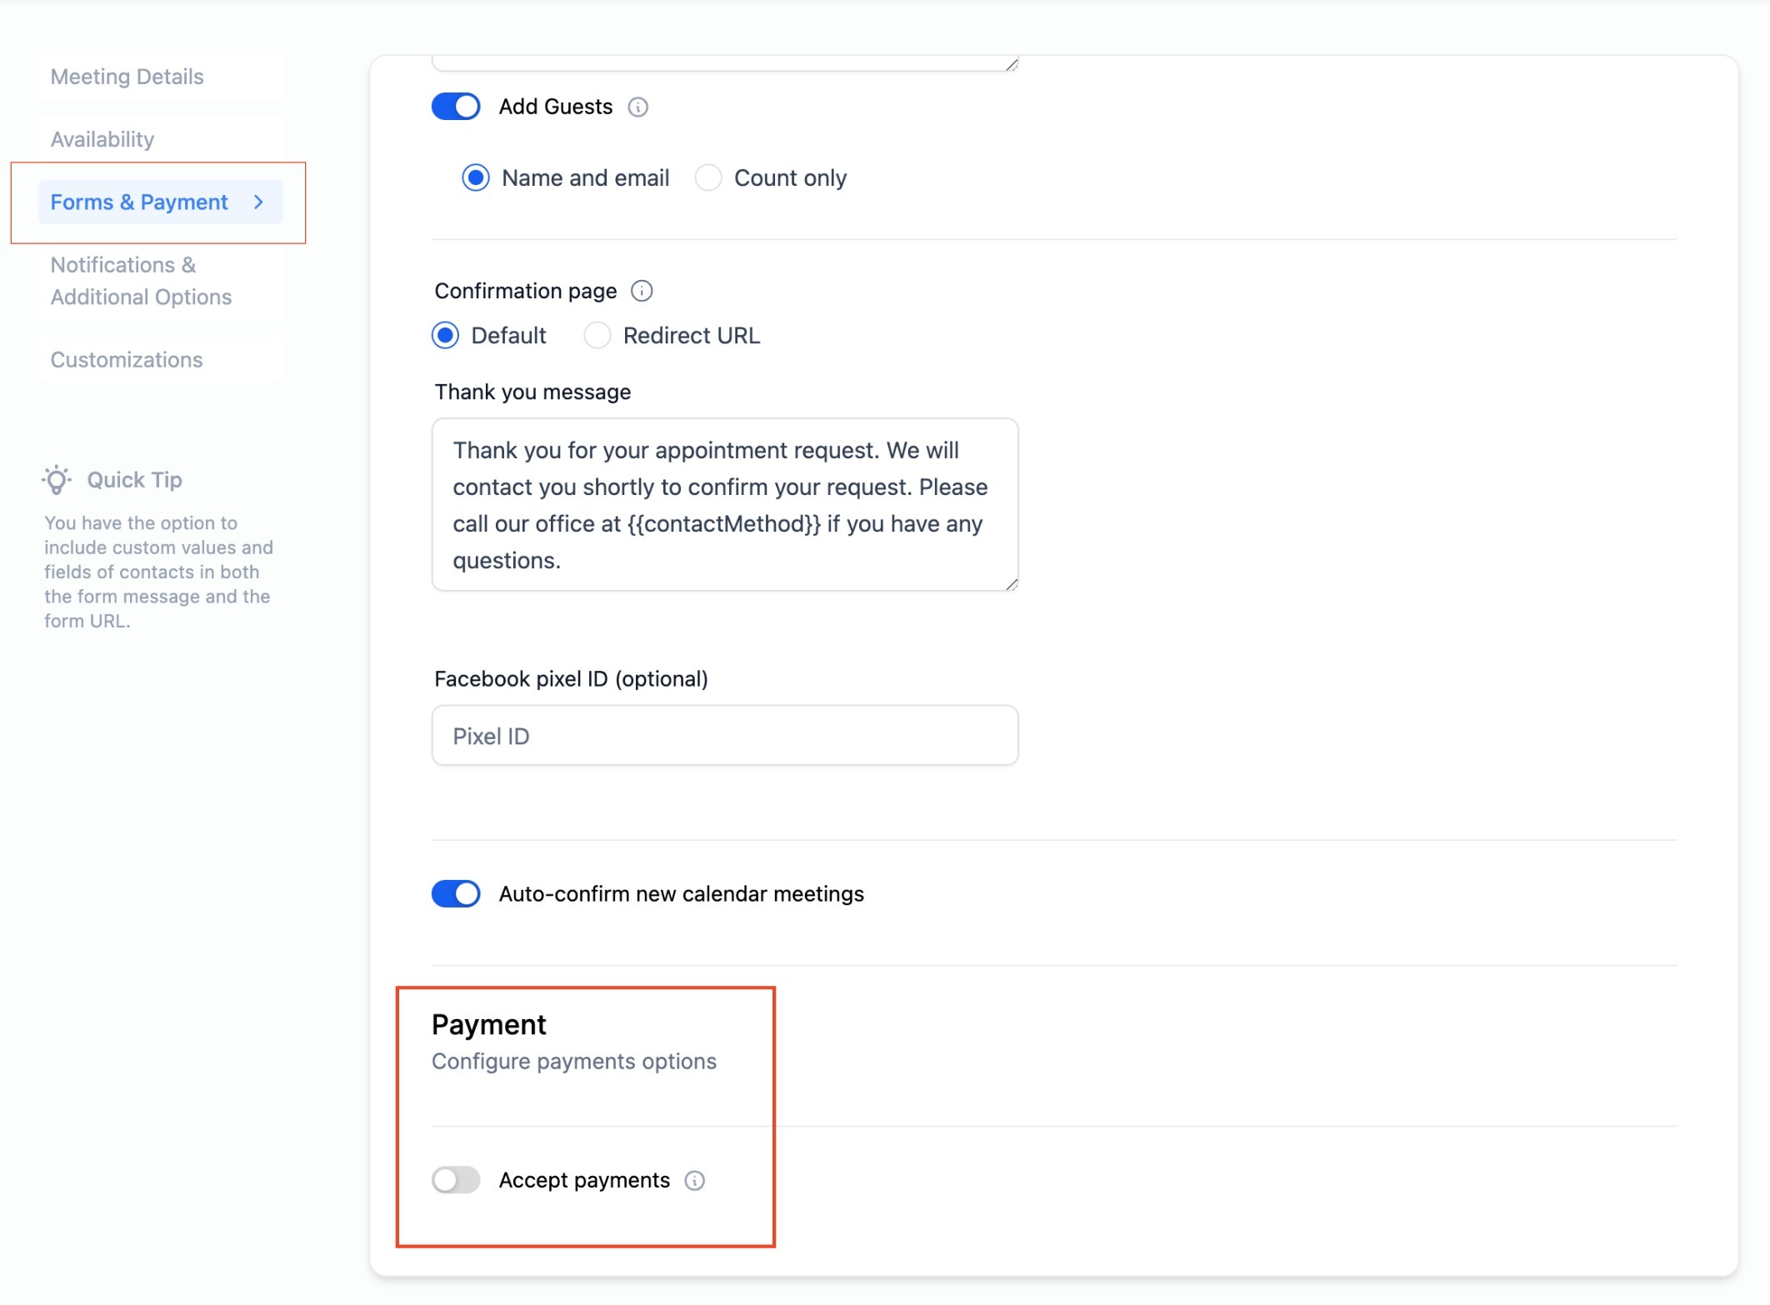Turn off Auto-confirm new calendar meetings
1770x1305 pixels.
(456, 894)
